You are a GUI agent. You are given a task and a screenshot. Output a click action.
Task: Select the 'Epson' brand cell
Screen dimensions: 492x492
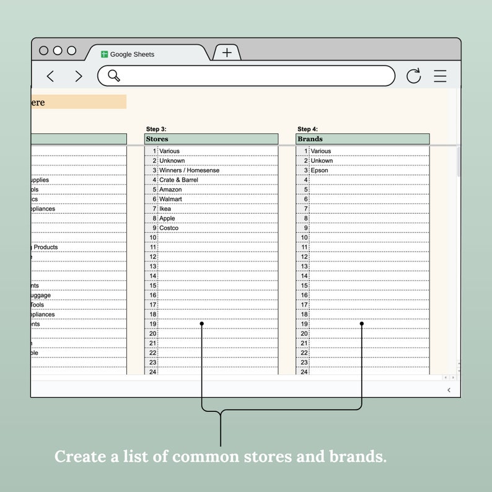(369, 170)
